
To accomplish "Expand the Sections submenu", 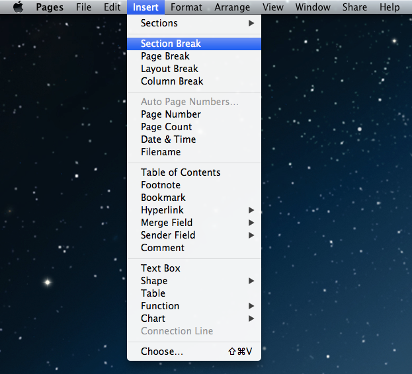I will click(x=194, y=23).
